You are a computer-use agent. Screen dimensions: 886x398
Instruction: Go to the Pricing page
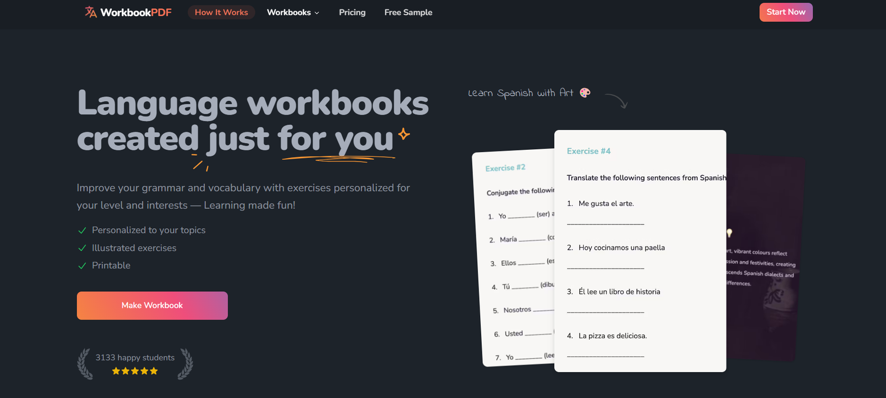point(352,12)
